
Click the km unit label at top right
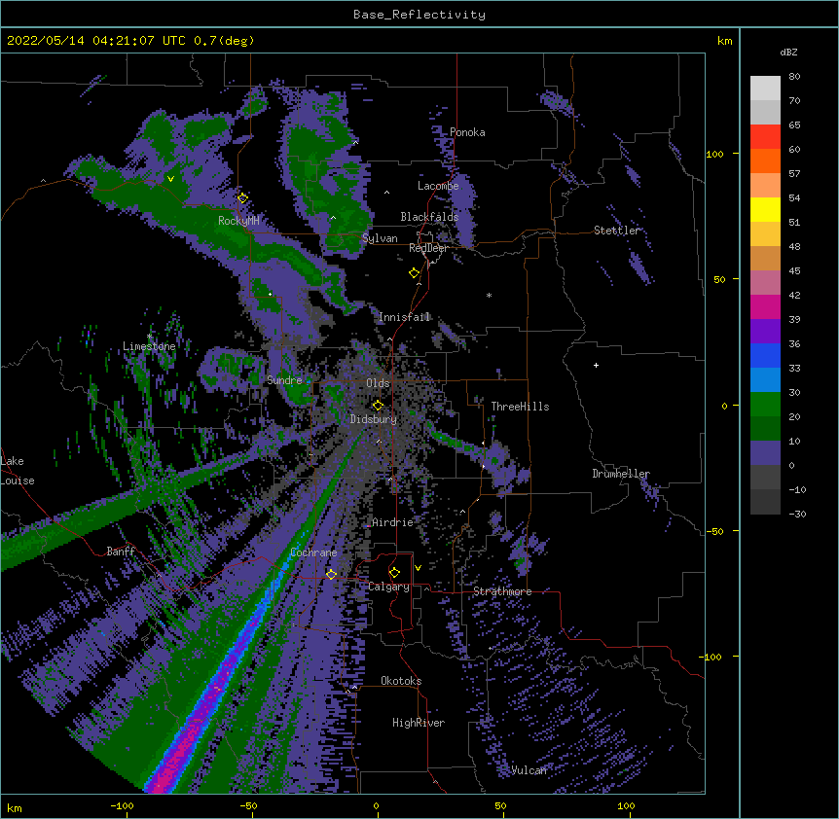(x=724, y=41)
